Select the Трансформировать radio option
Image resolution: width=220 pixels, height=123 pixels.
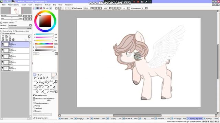point(34,103)
